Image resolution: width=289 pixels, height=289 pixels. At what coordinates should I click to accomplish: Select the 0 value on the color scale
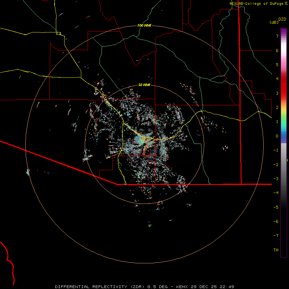(x=277, y=136)
